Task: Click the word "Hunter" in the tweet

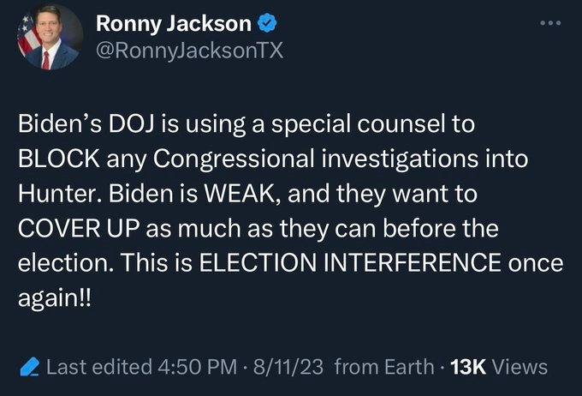Action: point(55,195)
